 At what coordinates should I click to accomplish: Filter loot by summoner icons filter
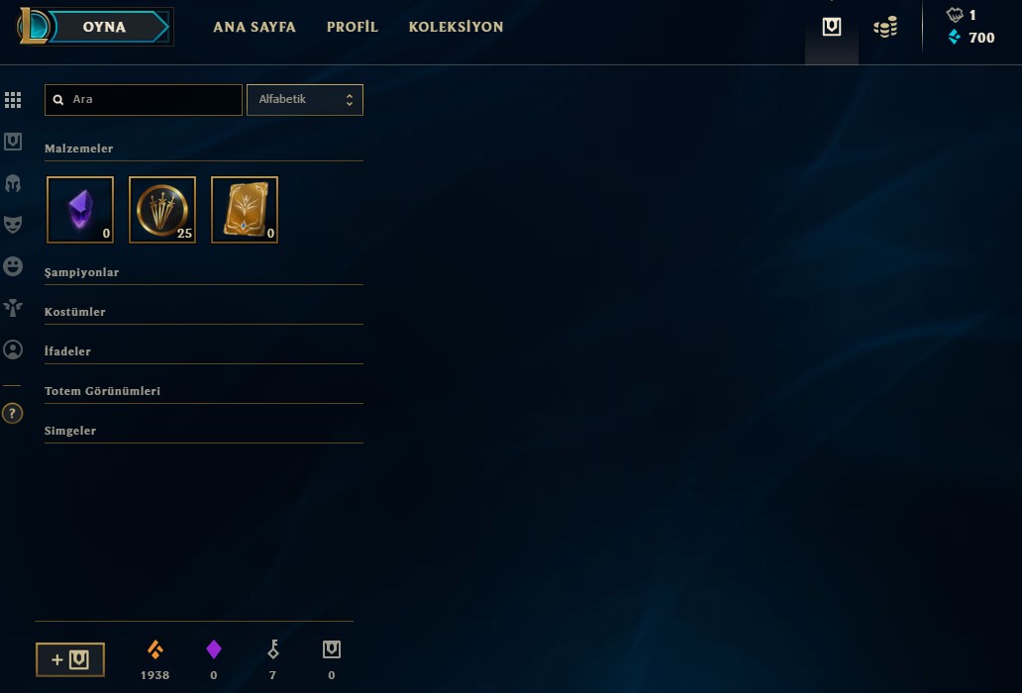tap(13, 349)
